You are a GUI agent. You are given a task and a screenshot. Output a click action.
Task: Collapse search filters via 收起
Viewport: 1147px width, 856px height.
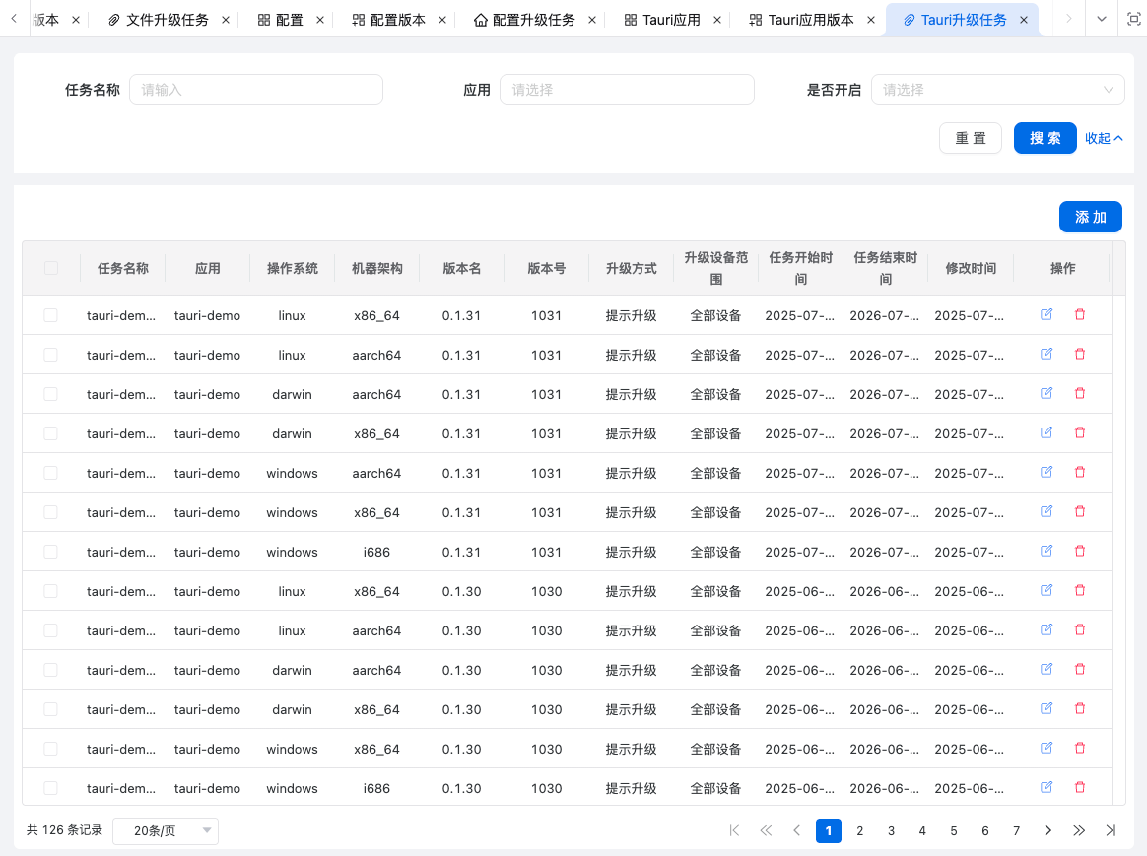click(x=1104, y=138)
